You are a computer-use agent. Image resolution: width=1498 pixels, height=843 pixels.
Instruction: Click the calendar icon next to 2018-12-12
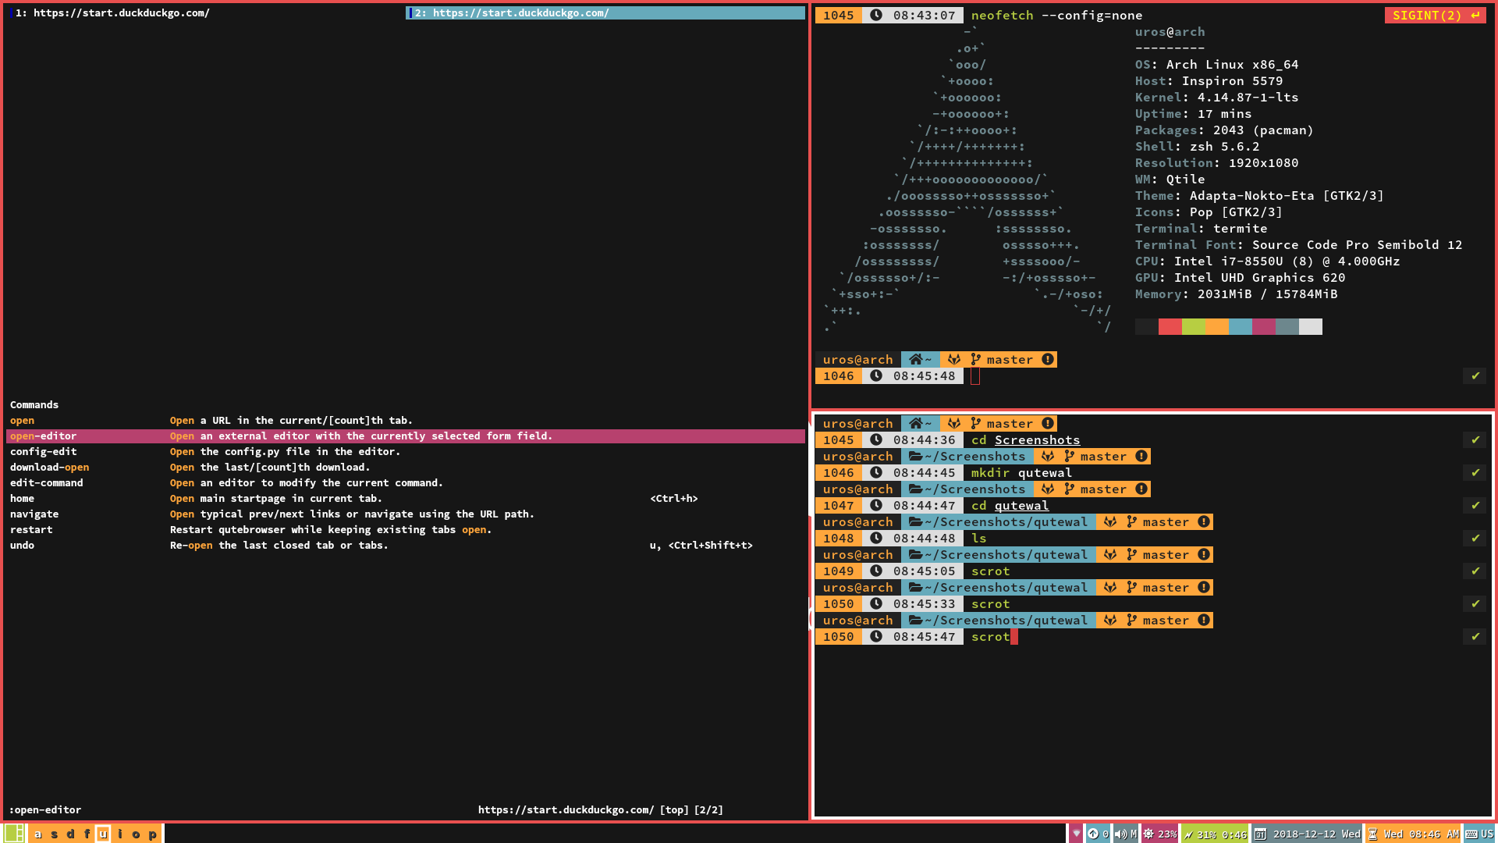click(x=1260, y=834)
